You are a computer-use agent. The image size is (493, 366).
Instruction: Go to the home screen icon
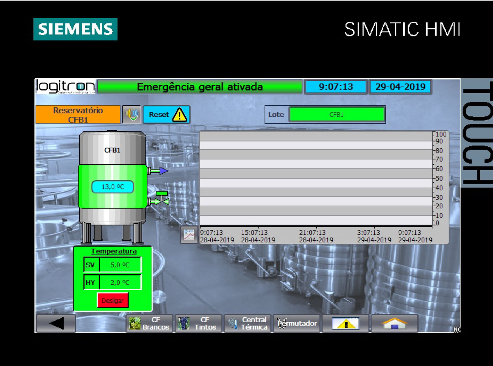click(x=394, y=323)
